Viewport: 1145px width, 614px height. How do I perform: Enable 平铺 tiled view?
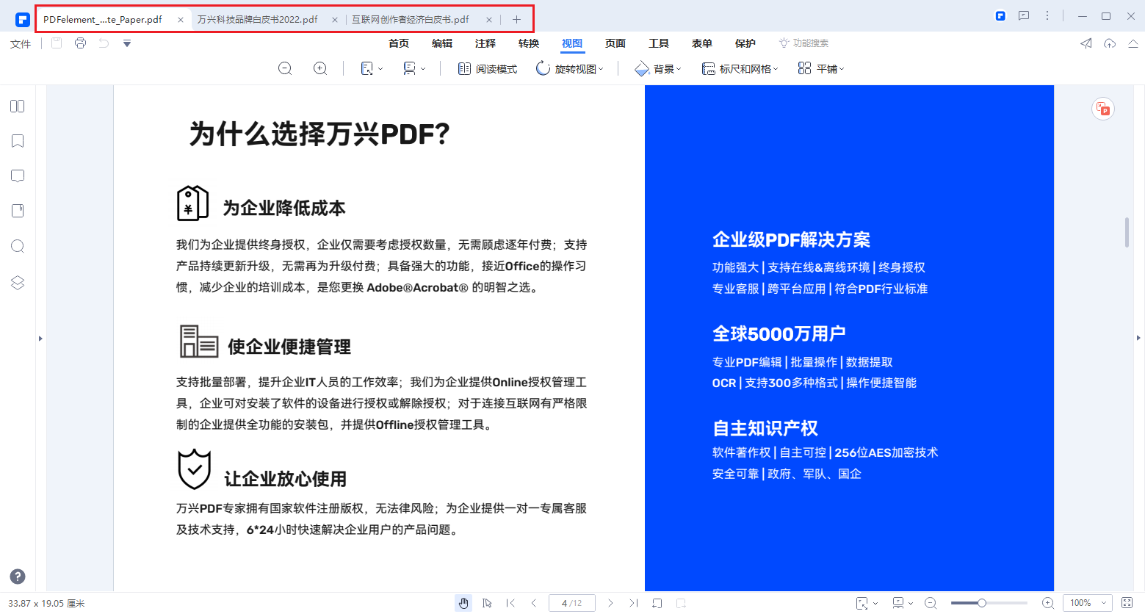click(820, 68)
